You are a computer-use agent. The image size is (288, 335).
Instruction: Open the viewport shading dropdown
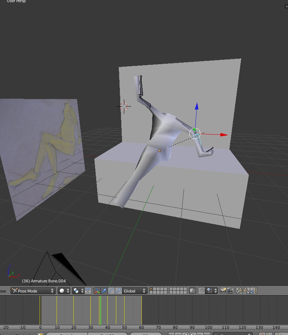[64, 291]
